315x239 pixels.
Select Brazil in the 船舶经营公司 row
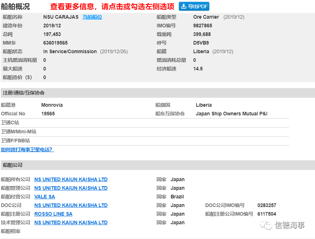click(177, 197)
